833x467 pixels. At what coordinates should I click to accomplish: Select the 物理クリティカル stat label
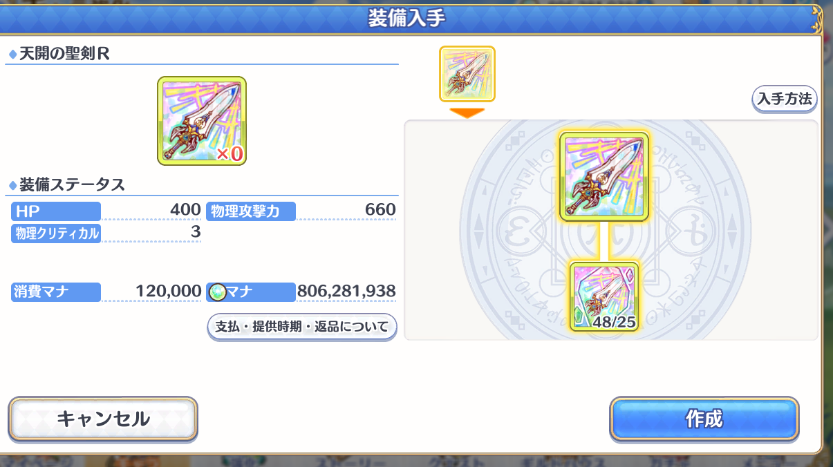[56, 233]
